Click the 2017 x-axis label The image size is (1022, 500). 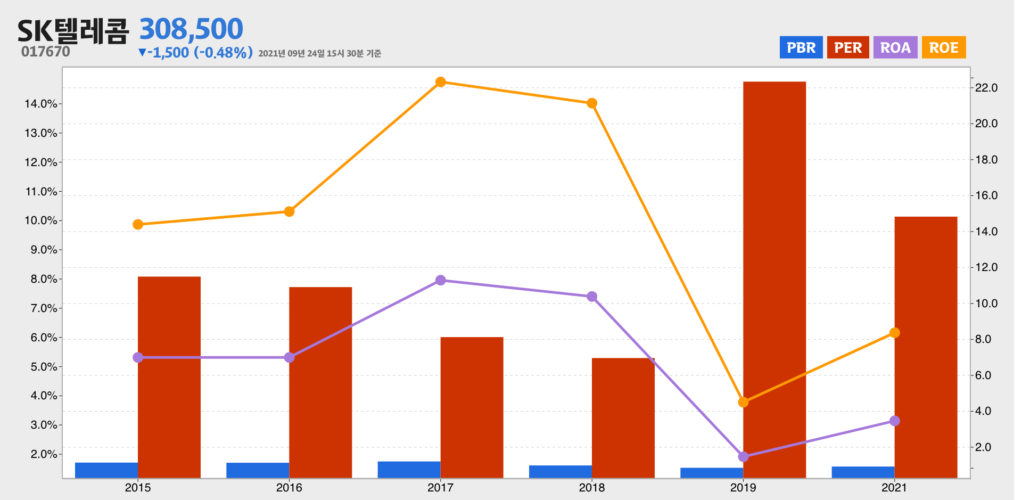pos(441,488)
